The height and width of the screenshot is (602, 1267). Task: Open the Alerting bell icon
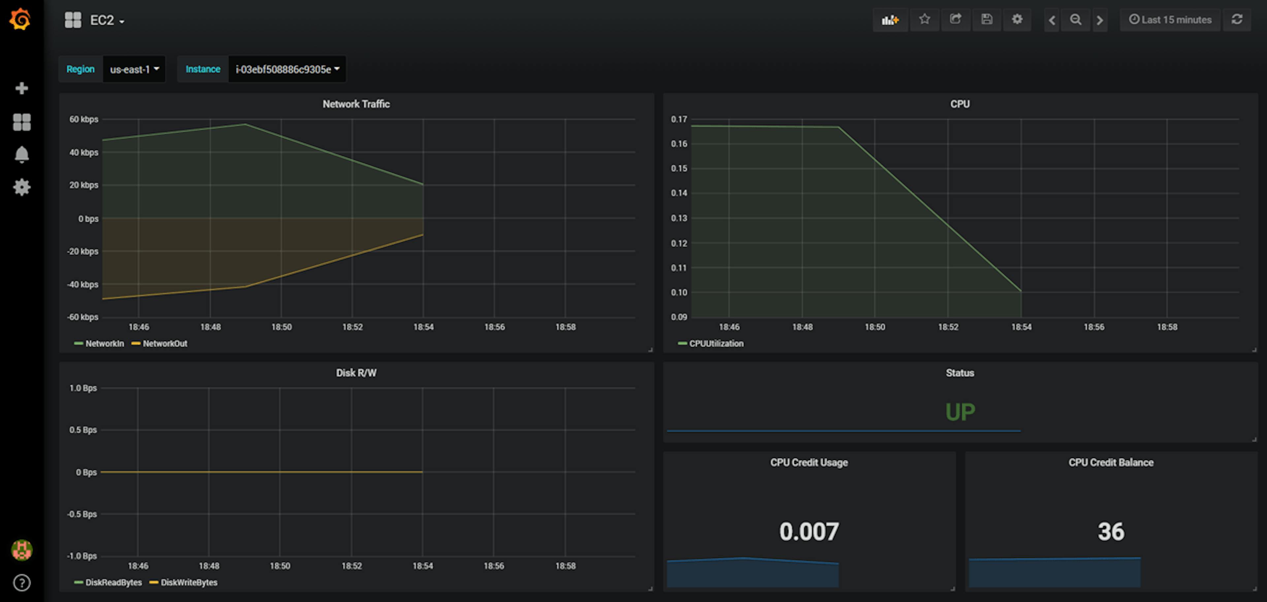pyautogui.click(x=22, y=154)
